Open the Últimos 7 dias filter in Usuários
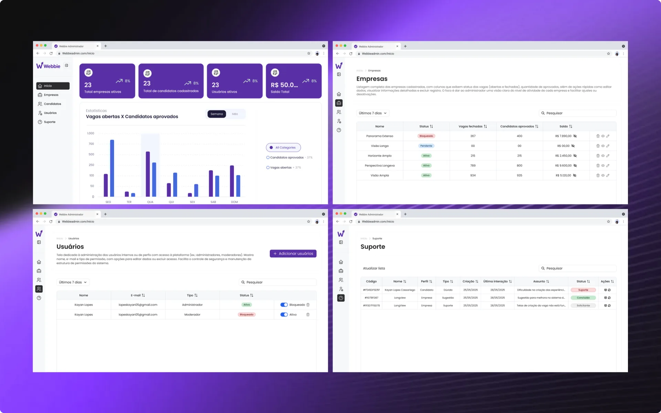The height and width of the screenshot is (413, 661). pyautogui.click(x=73, y=282)
